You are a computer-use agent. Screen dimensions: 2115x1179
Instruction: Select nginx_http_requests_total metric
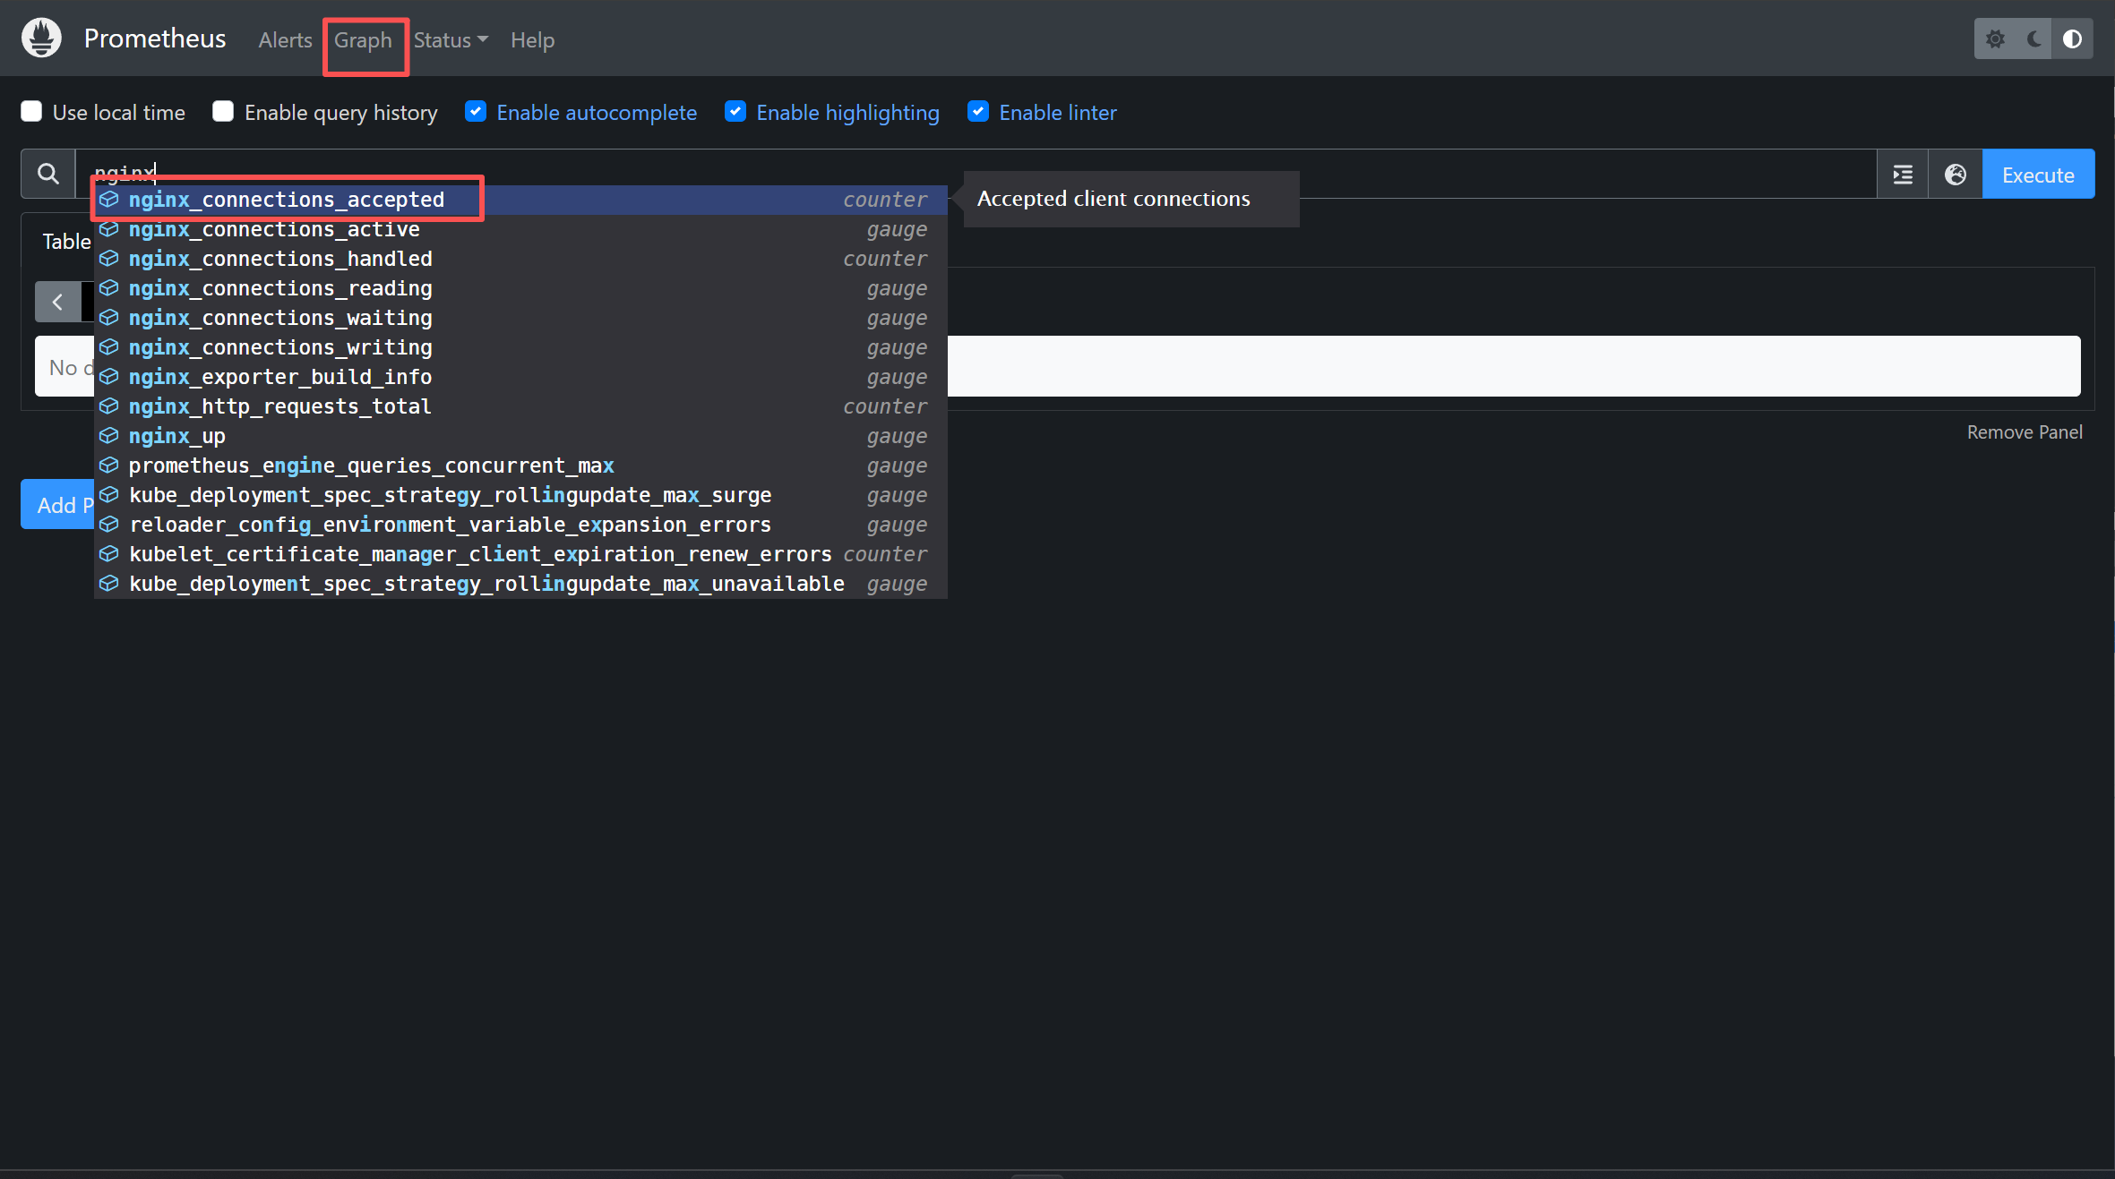[520, 406]
